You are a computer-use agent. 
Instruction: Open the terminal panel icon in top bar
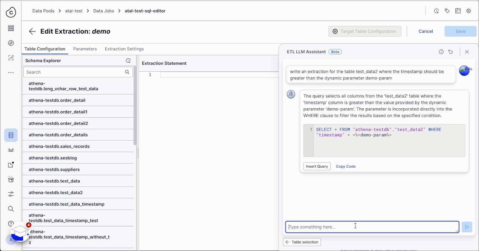(x=458, y=11)
